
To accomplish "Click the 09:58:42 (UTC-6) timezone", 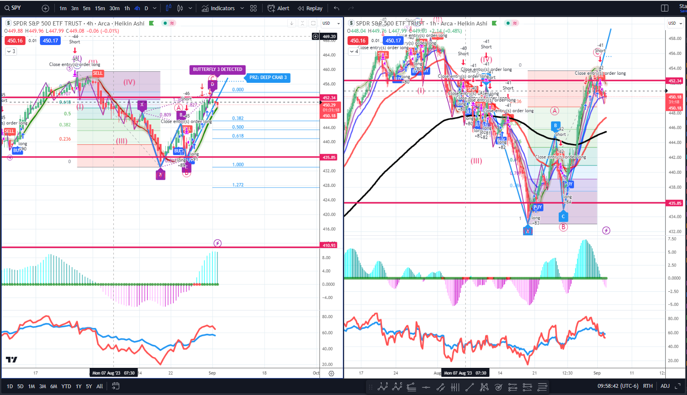I will [x=618, y=386].
